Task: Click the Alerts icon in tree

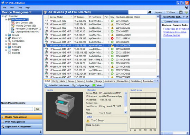Action: pos(9,44)
